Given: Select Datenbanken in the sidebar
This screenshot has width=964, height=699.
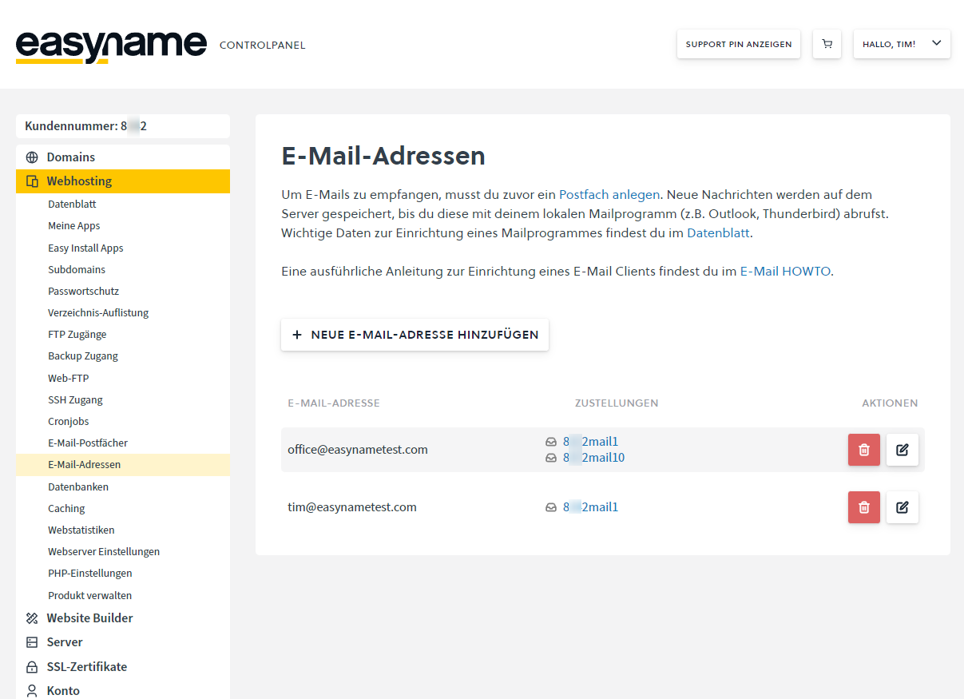Looking at the screenshot, I should (x=78, y=487).
